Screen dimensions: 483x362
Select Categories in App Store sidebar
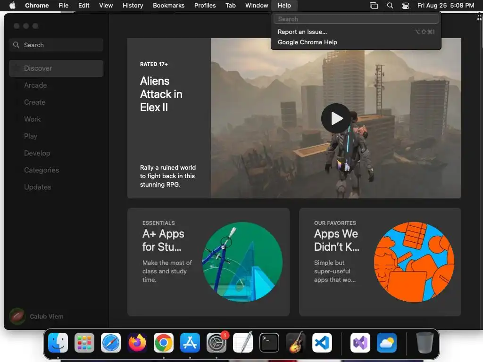pos(56,170)
